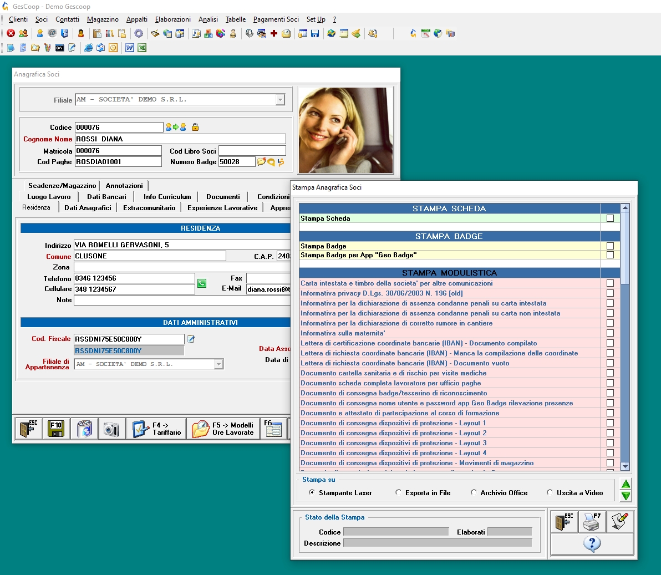Click the green WhatsApp icon next to Telefono

tap(202, 283)
